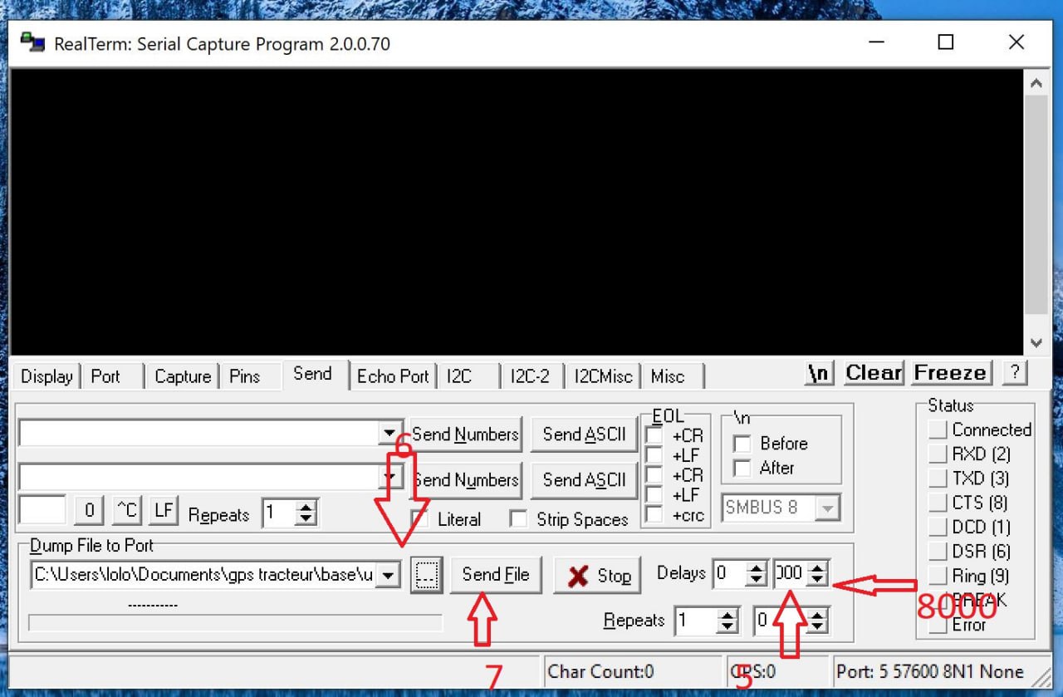Click the RealTerm title bar app icon
The width and height of the screenshot is (1063, 697).
coord(33,42)
